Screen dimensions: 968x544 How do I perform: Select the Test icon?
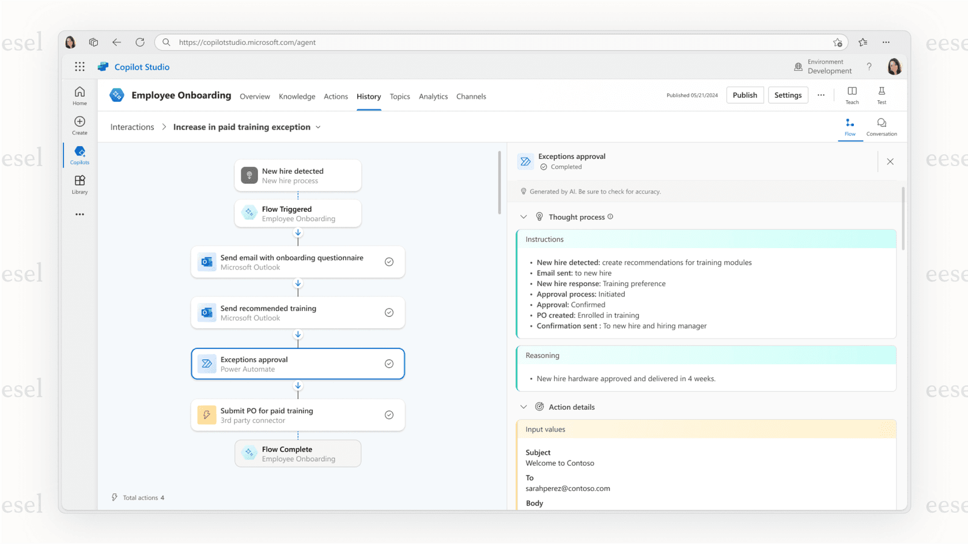click(x=881, y=94)
